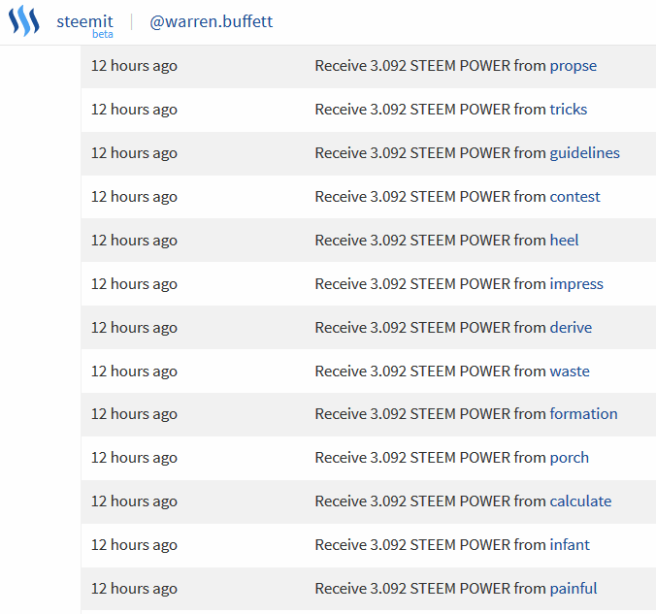
Task: Visit the derive user profile
Action: (x=571, y=328)
